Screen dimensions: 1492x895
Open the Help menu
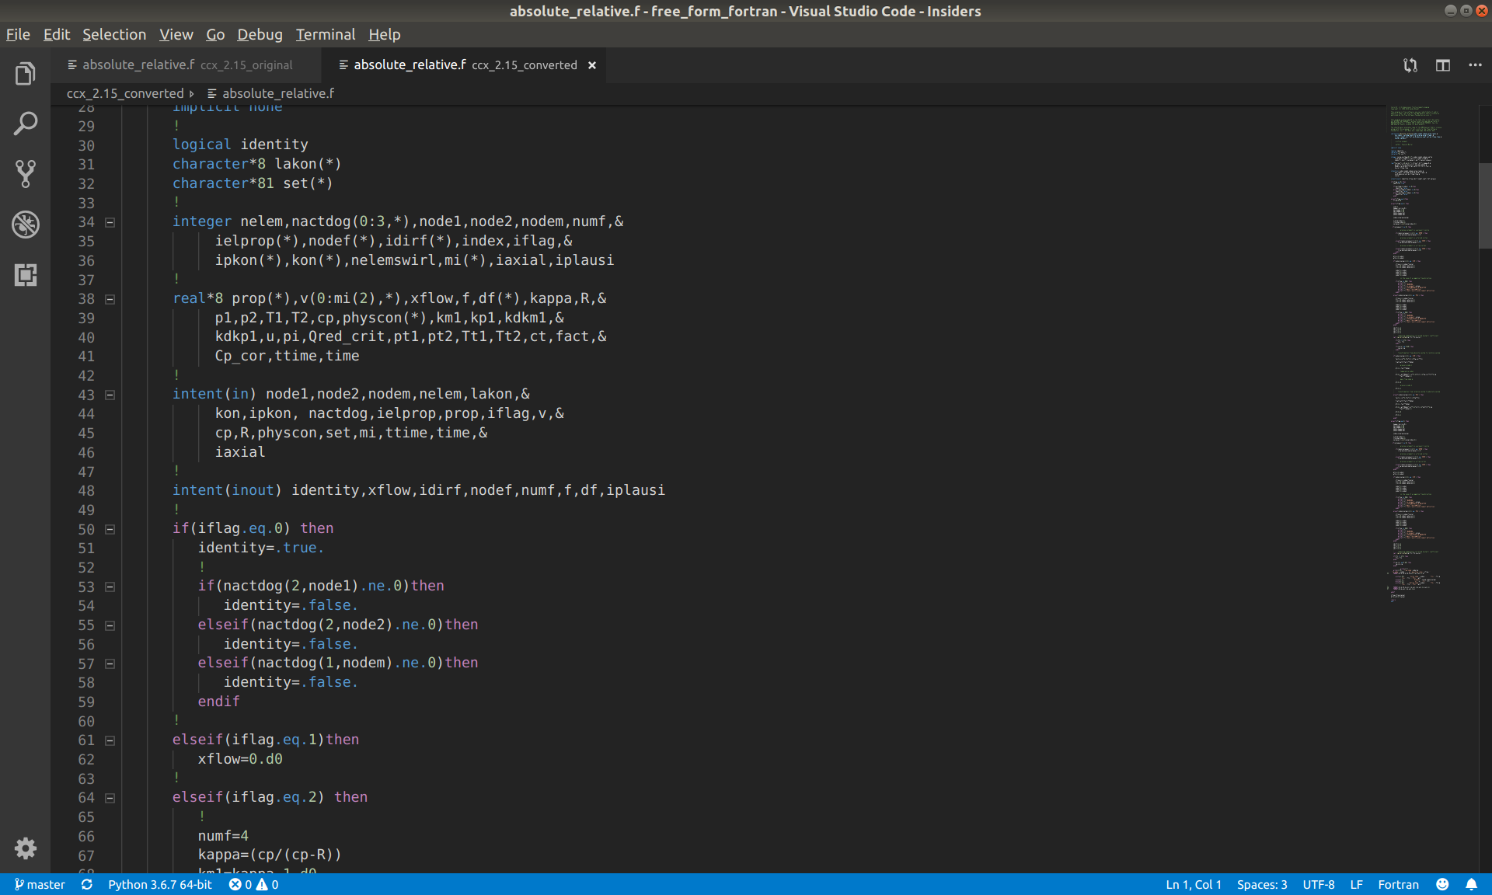click(385, 34)
